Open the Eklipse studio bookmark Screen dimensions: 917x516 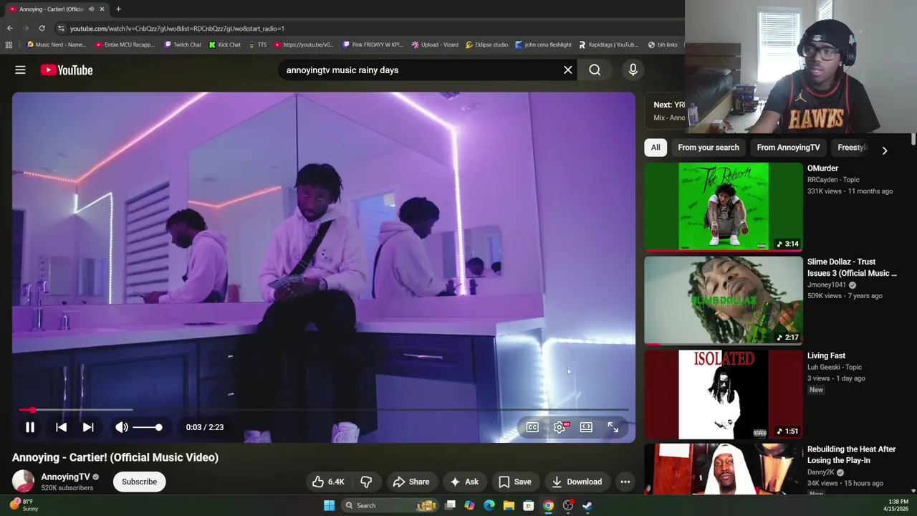click(486, 44)
